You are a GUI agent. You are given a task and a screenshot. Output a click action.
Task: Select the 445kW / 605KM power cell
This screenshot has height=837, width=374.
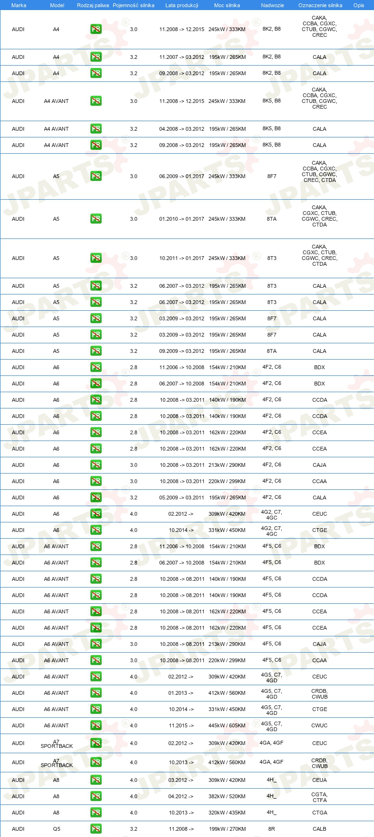(227, 725)
